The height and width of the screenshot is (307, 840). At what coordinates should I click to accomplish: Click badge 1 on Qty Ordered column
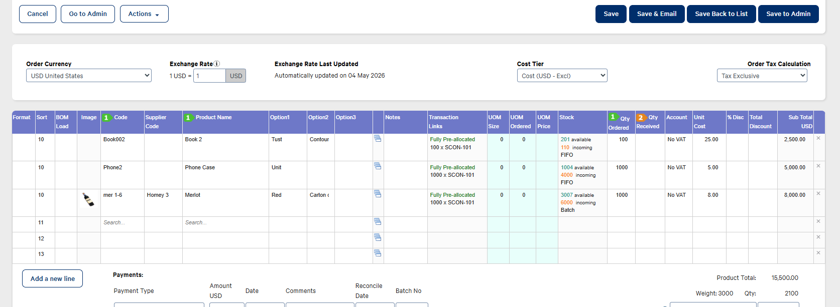[613, 117]
